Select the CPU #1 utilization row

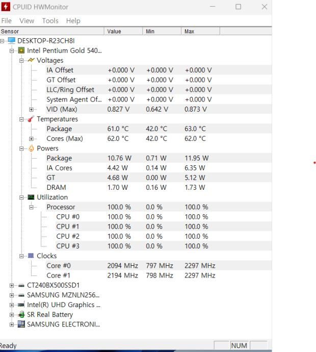(164, 227)
